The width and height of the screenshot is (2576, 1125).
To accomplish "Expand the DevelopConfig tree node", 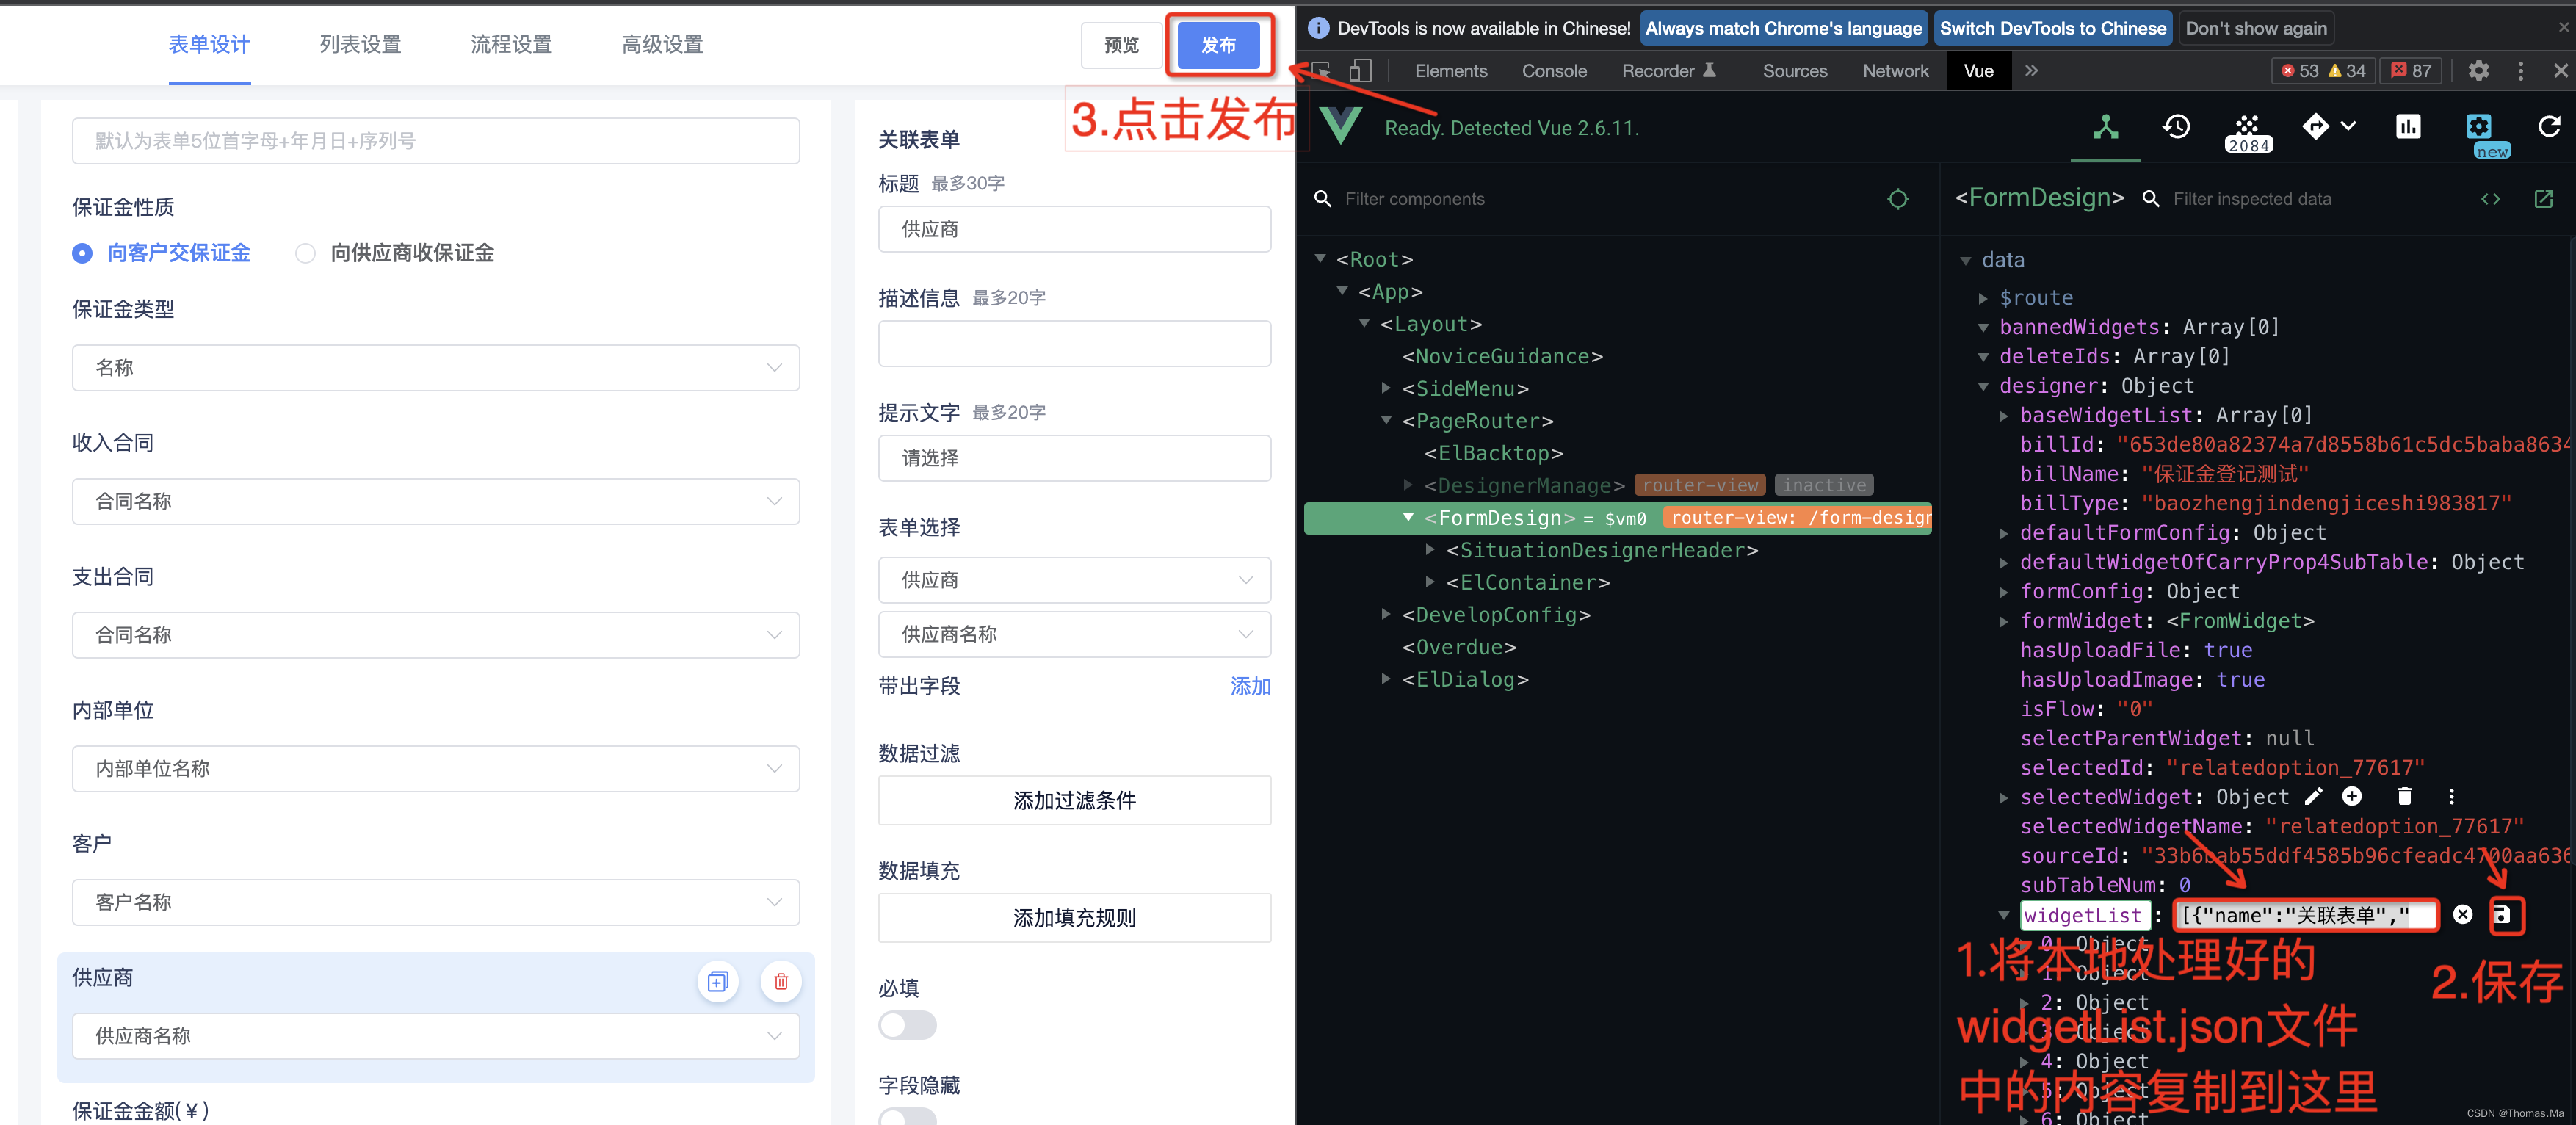I will (1386, 614).
